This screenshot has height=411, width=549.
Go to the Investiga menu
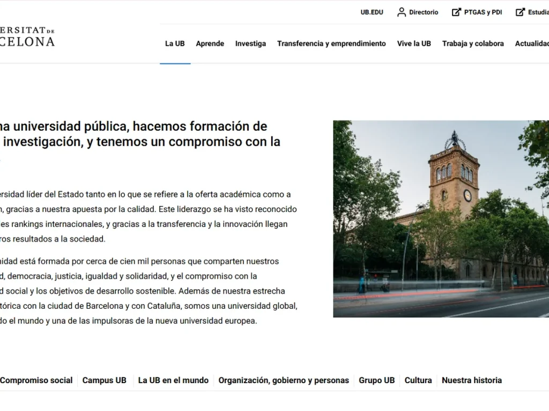[x=250, y=44]
